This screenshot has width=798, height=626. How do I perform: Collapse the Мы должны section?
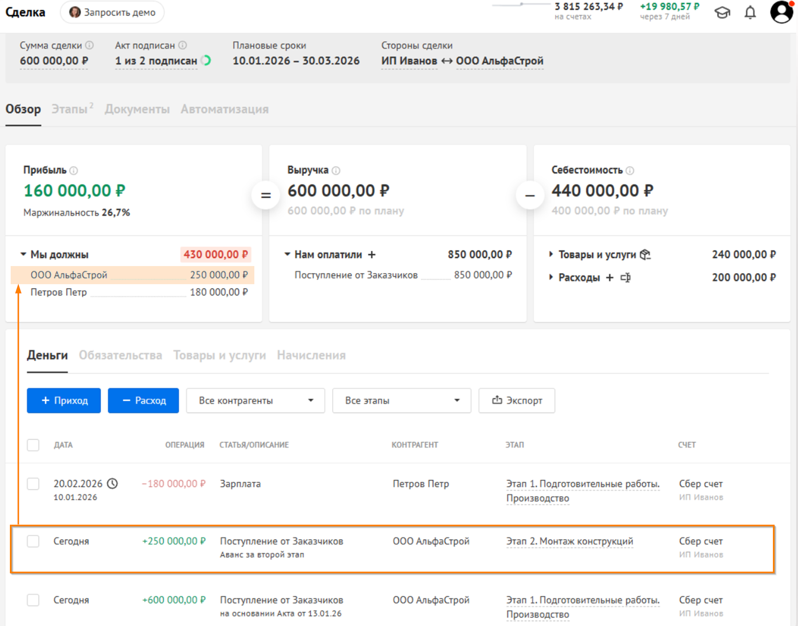23,255
